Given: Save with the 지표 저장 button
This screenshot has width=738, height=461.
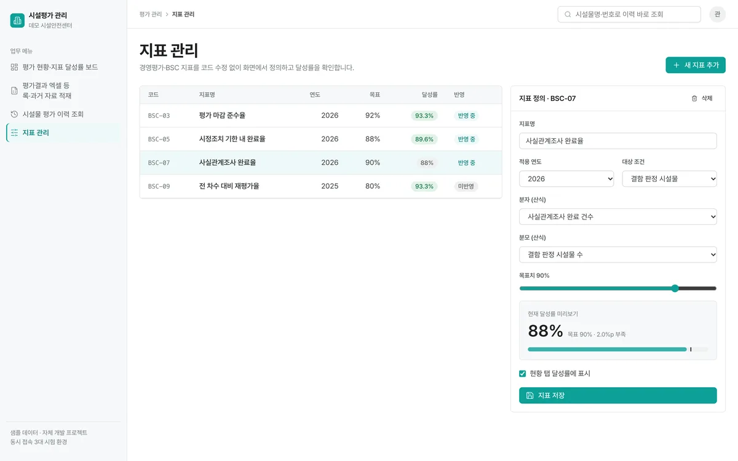Looking at the screenshot, I should click(x=618, y=395).
